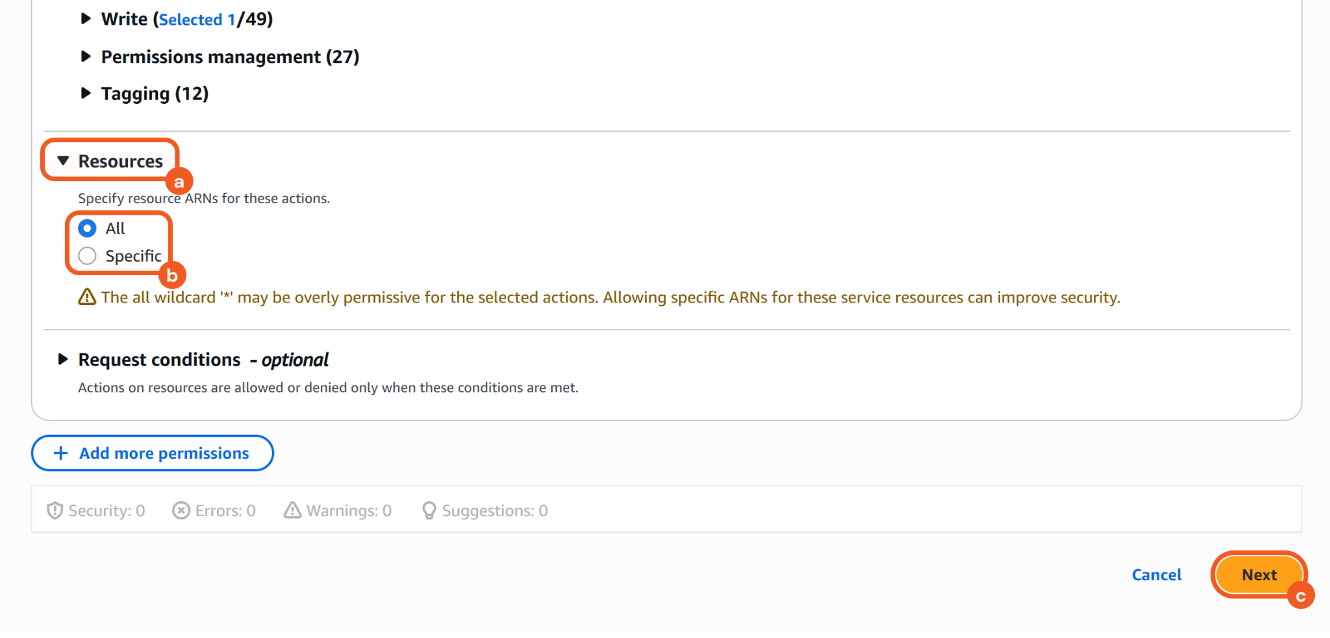Click the Suggestions: 0 status label
Screen dimensions: 1330x638
click(x=495, y=511)
